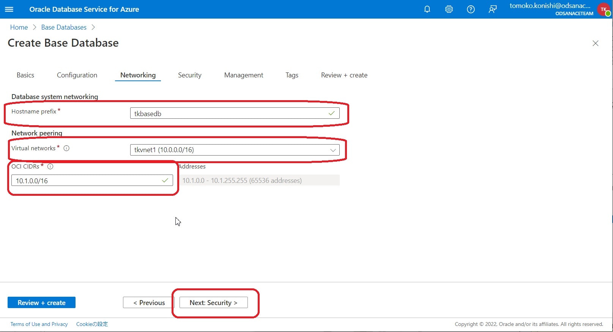Click into the OCI CIDRs field
The width and height of the screenshot is (613, 332).
[x=92, y=181]
